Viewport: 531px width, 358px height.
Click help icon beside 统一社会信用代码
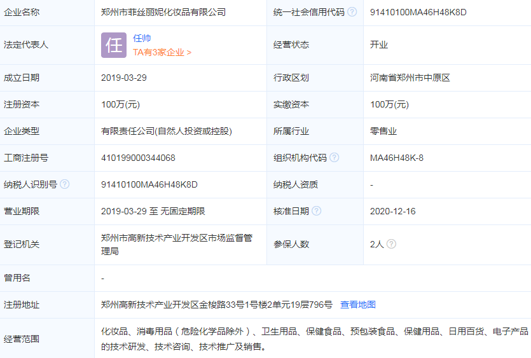(x=352, y=12)
